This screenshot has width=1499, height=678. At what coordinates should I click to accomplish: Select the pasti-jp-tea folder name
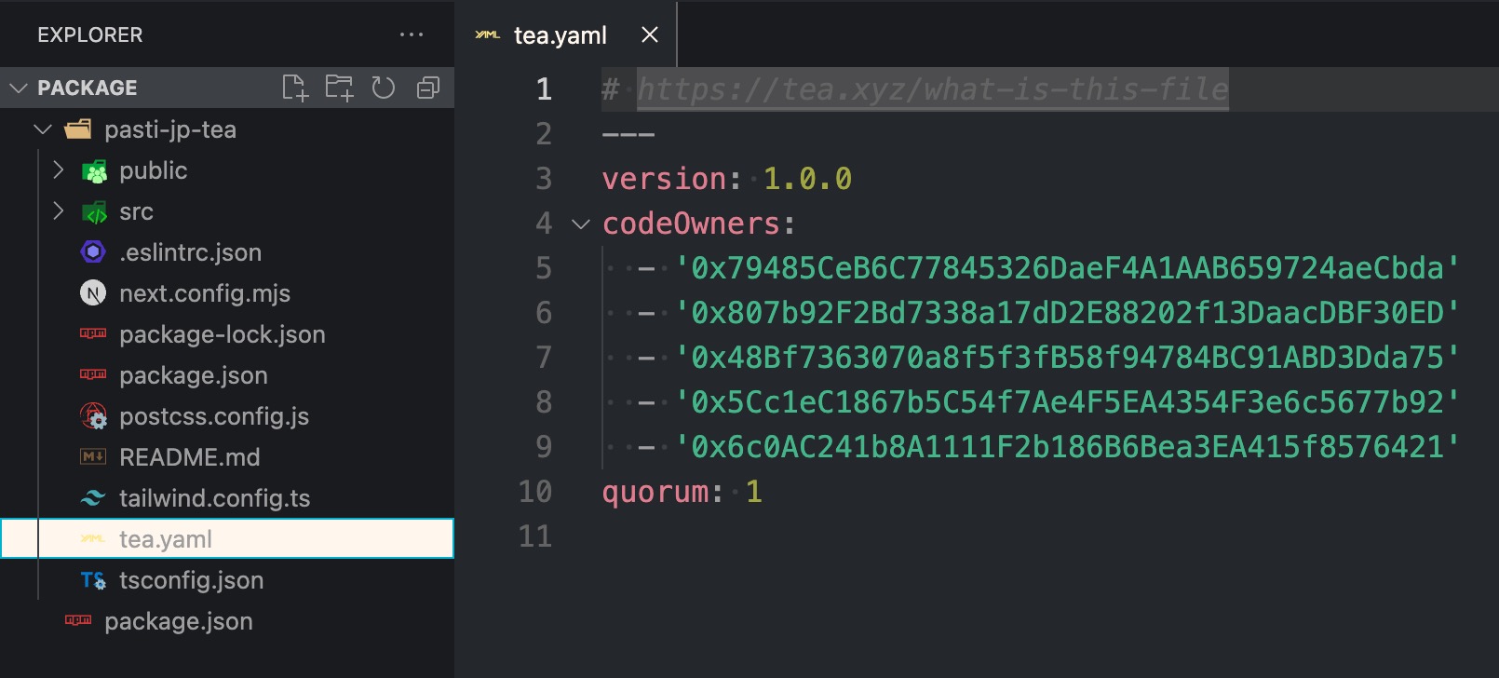click(170, 129)
